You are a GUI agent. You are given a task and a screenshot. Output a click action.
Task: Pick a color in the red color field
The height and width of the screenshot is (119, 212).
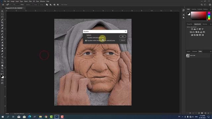point(198,16)
